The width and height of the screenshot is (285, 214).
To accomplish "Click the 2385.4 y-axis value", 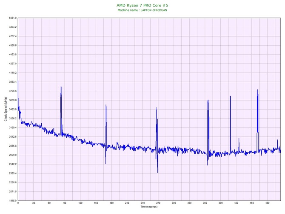I will pyautogui.click(x=13, y=174).
